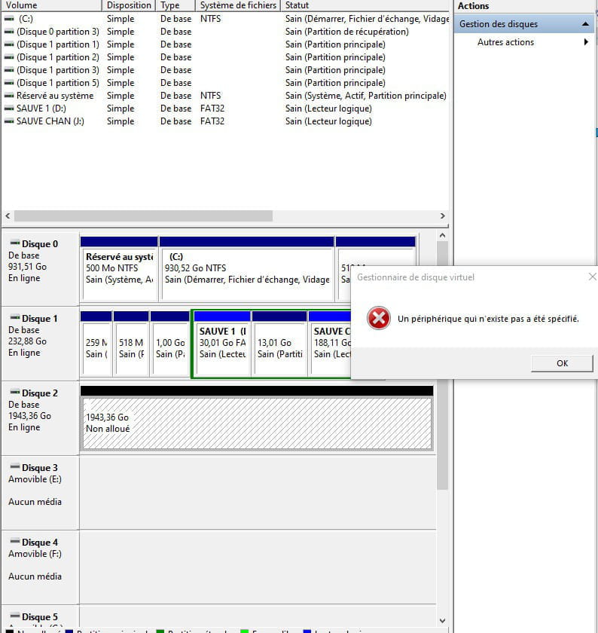The width and height of the screenshot is (598, 633).
Task: Click the Disque 3 removable disk icon
Action: click(x=14, y=468)
